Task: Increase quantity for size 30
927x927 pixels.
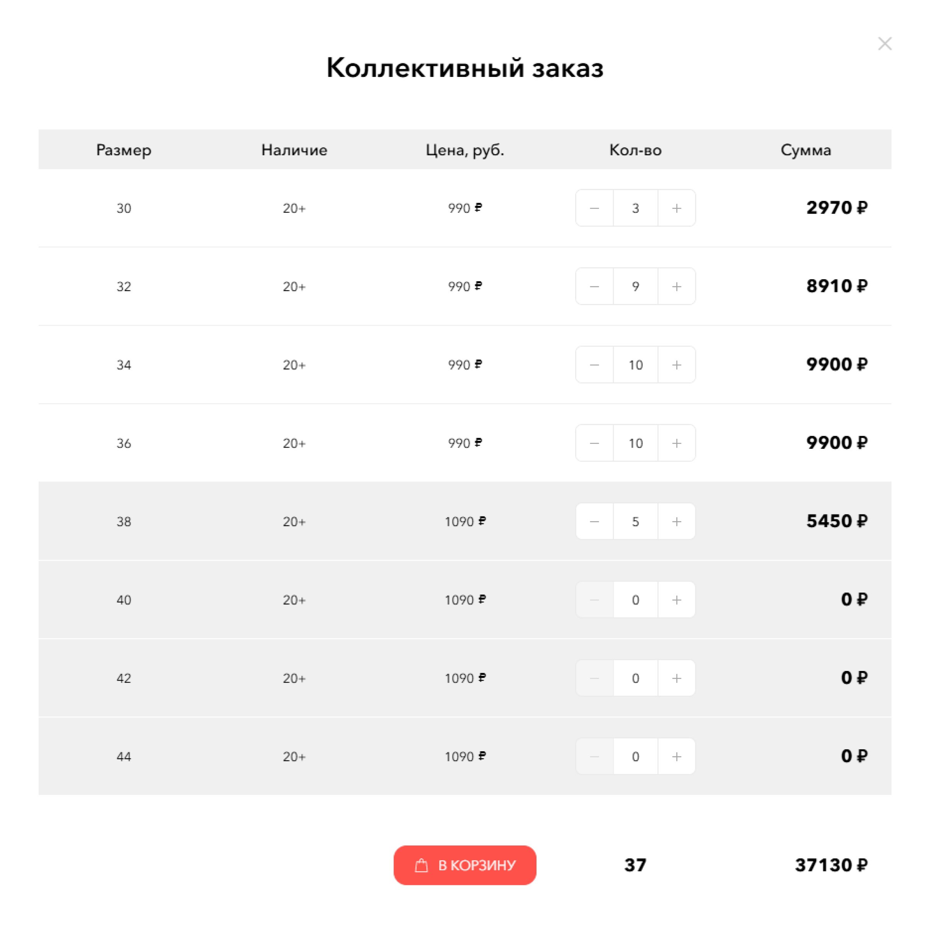Action: click(x=677, y=208)
